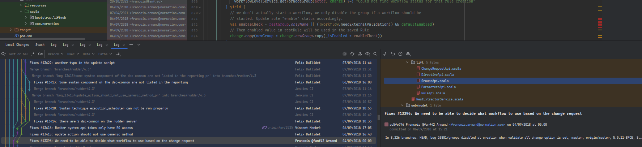The image size is (642, 147).
Task: Open the User filter dropdown
Action: click(73, 54)
